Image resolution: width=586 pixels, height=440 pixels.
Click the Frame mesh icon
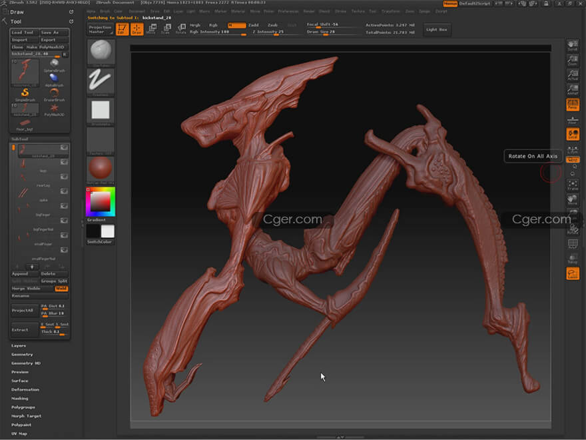pos(573,185)
